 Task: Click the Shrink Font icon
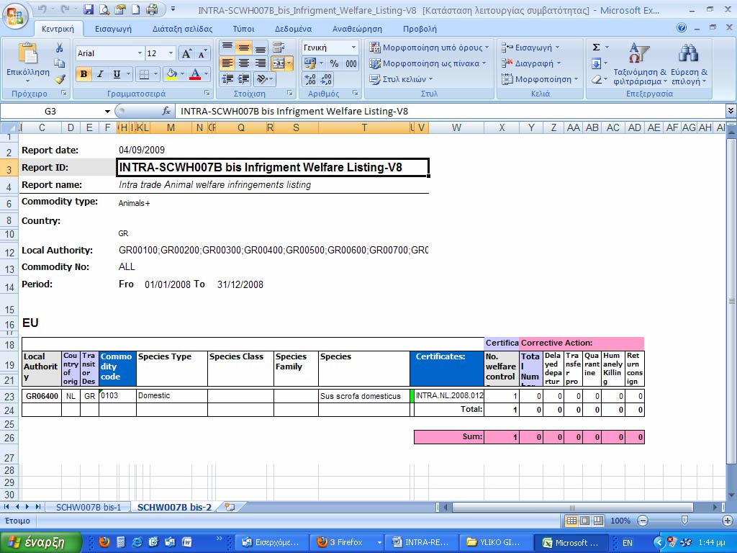pyautogui.click(x=202, y=53)
